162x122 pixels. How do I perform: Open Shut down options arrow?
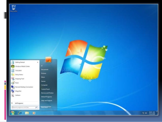coord(50,107)
